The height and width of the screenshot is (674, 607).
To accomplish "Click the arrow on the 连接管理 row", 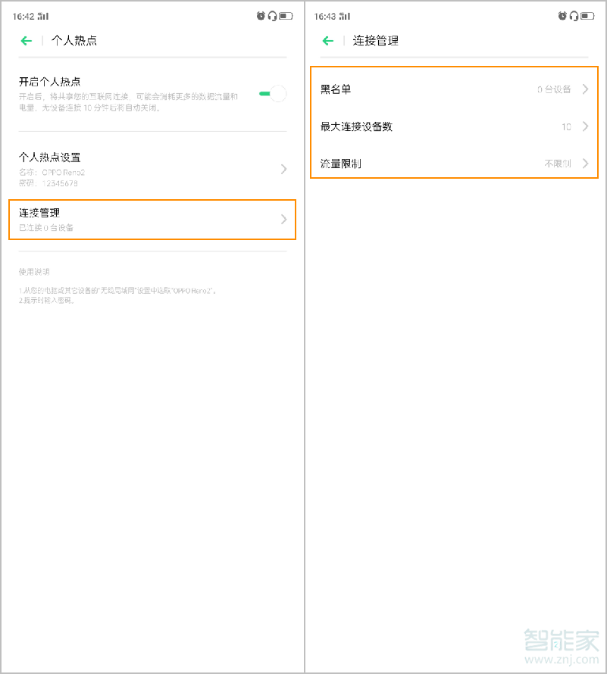I will (283, 220).
